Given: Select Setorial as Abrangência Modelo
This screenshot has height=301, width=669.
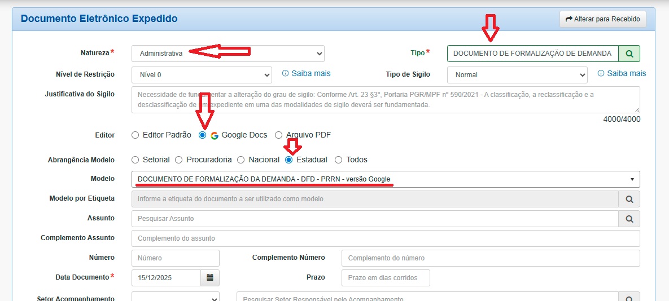Looking at the screenshot, I should pyautogui.click(x=135, y=160).
